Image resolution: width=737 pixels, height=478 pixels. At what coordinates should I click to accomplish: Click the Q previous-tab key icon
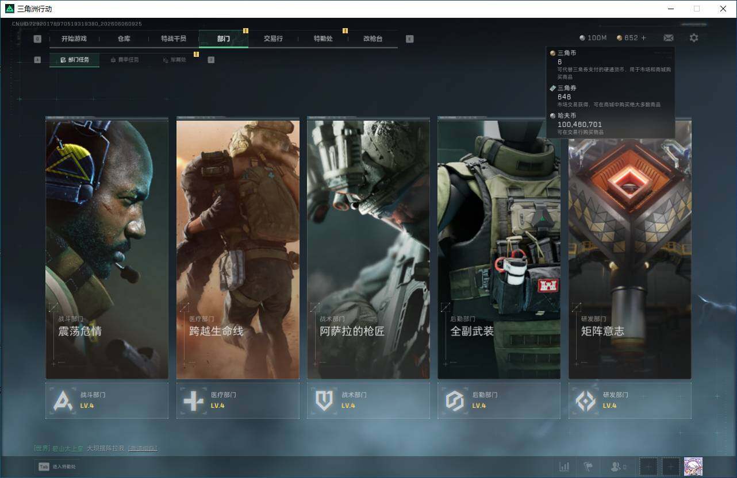37,39
